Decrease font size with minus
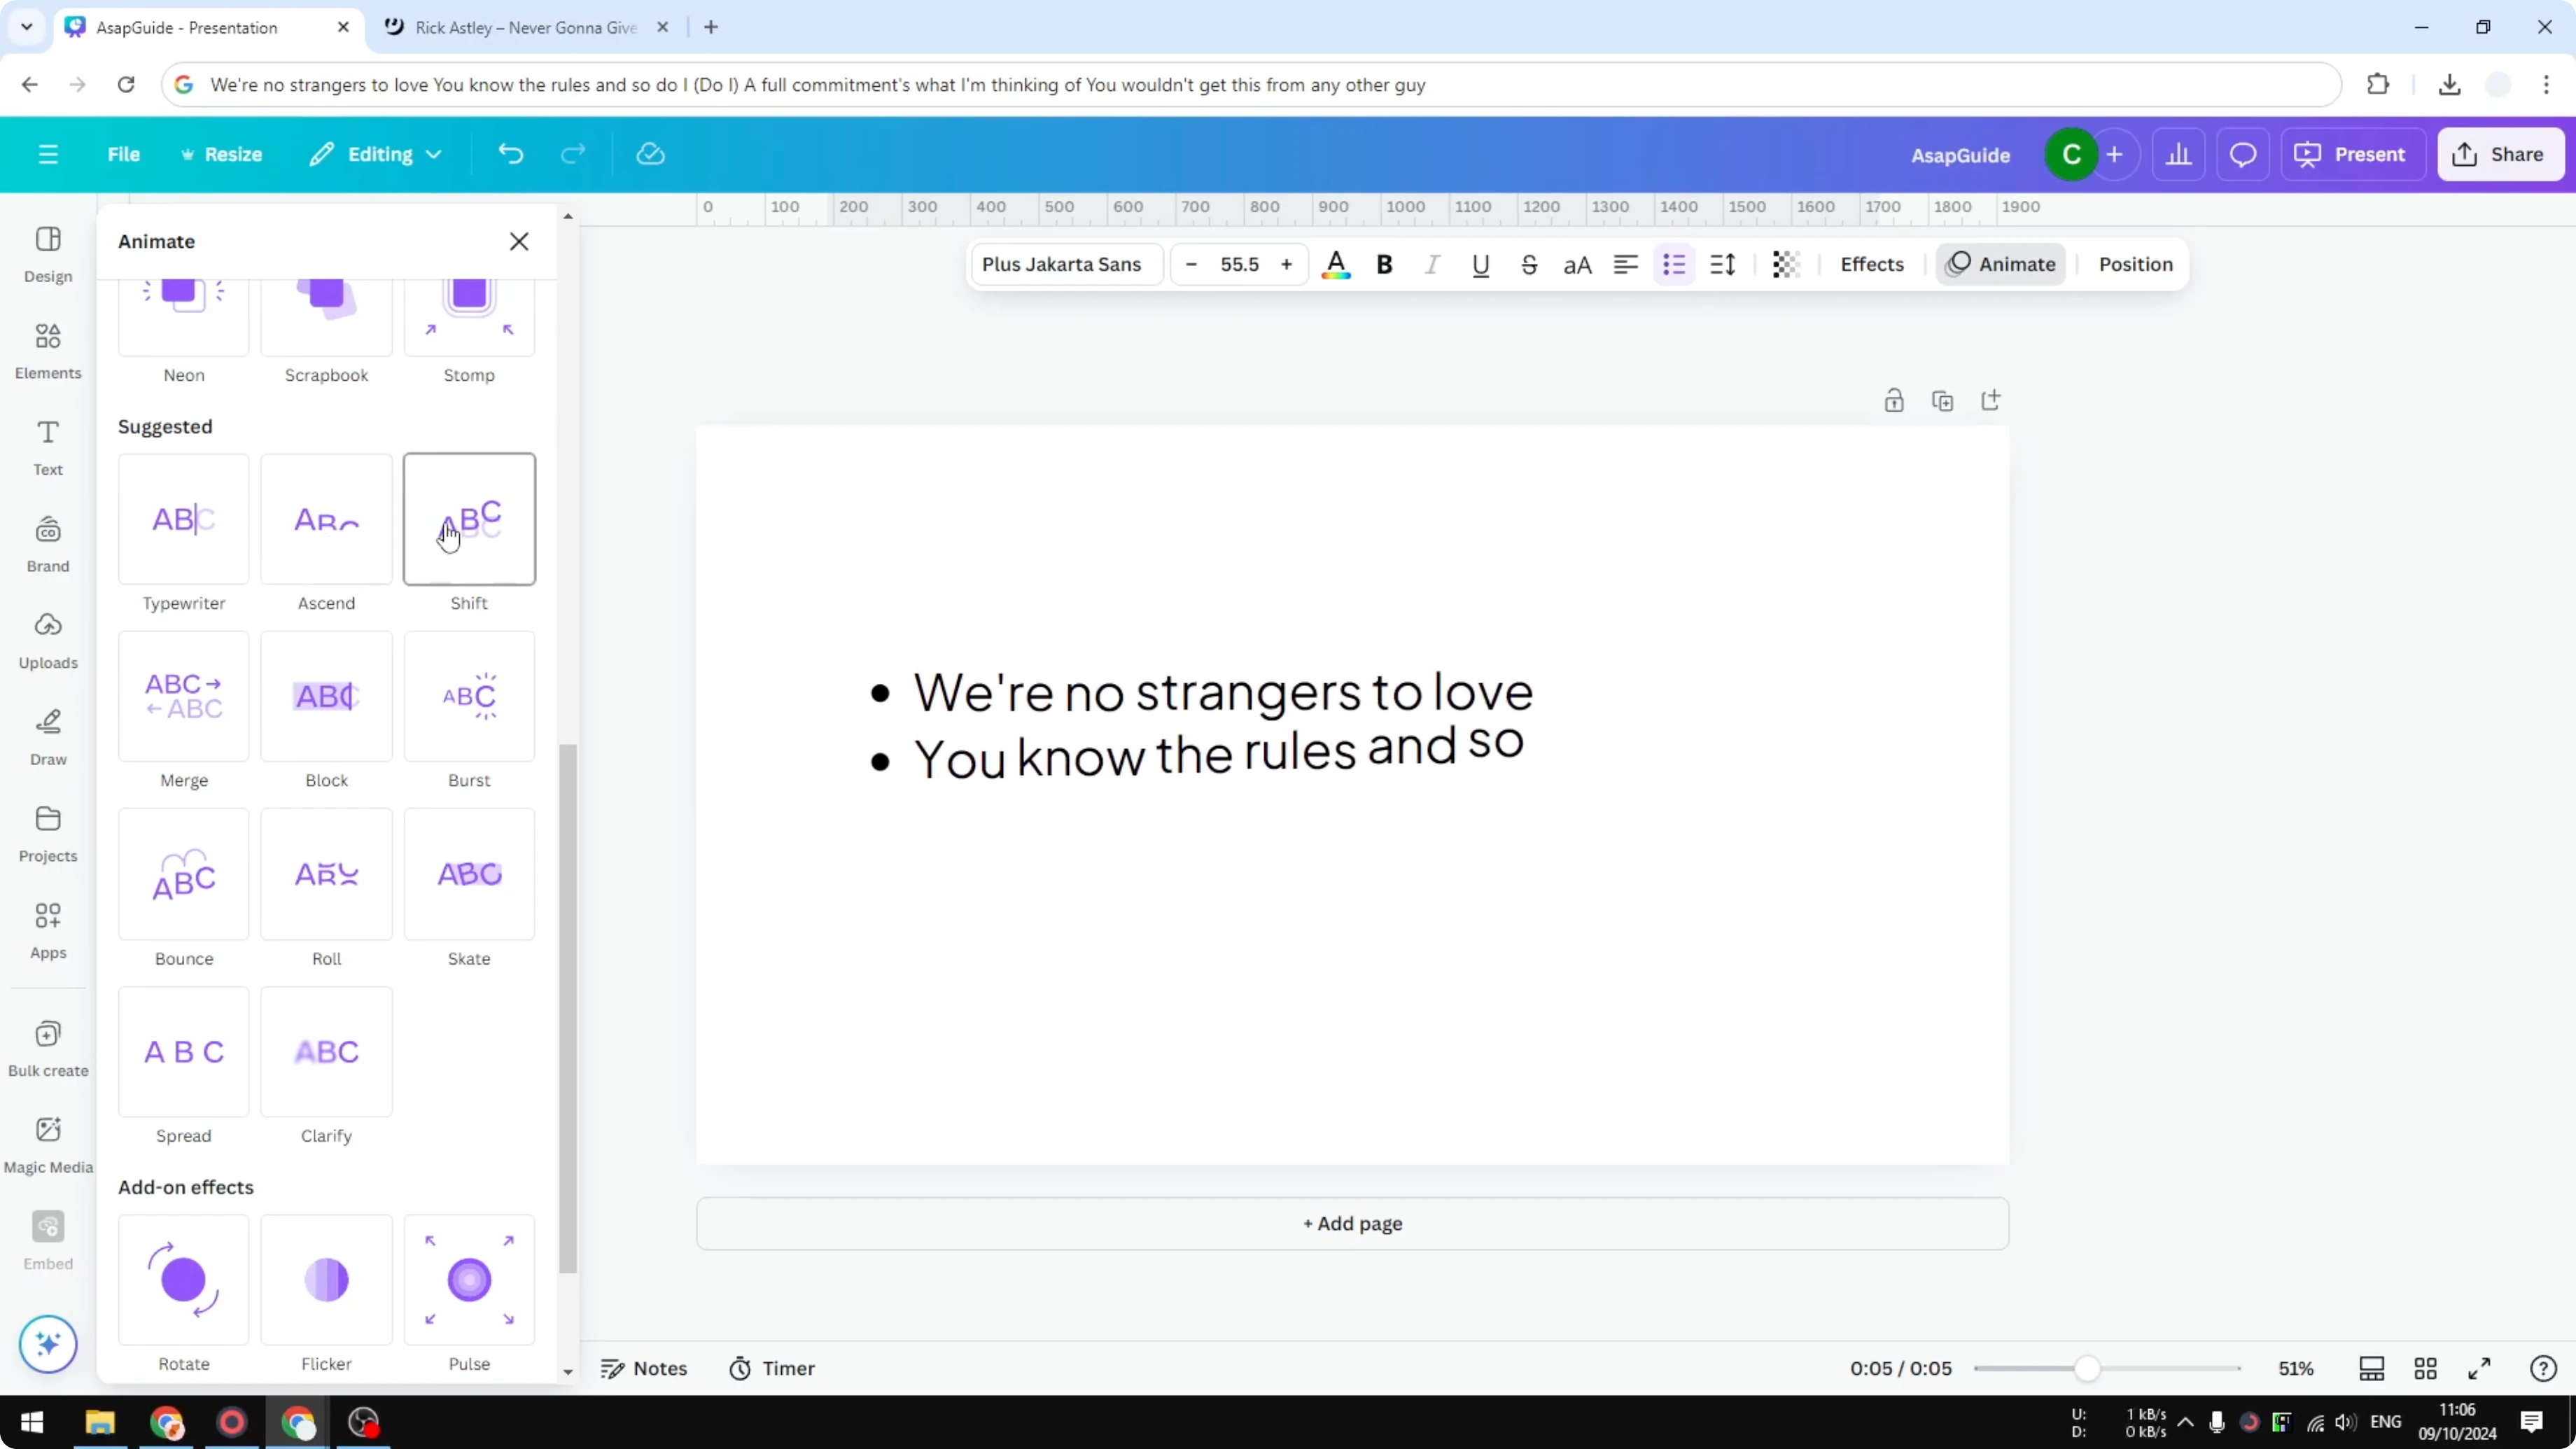Image resolution: width=2576 pixels, height=1449 pixels. (x=1191, y=265)
